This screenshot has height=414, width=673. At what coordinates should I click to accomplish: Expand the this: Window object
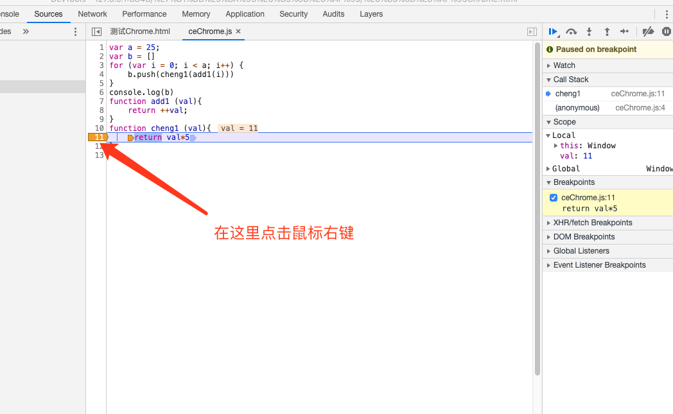click(556, 146)
